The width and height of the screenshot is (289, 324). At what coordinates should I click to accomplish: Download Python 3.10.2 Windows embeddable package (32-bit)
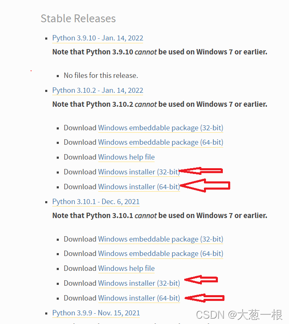(x=161, y=128)
